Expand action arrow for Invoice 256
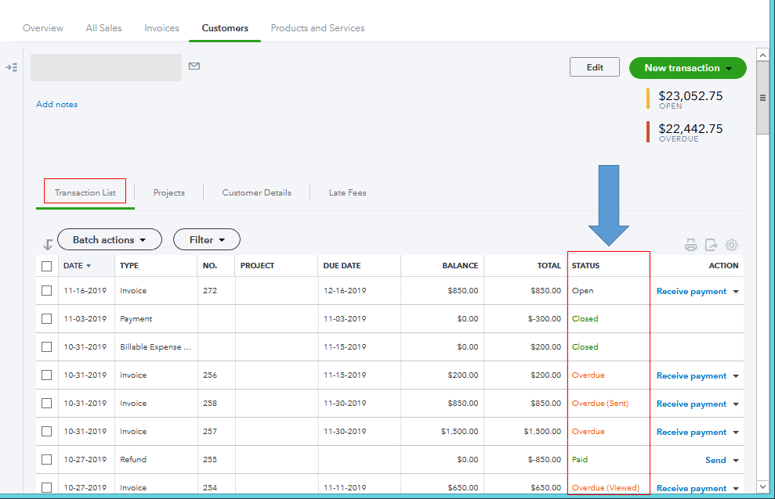Image resolution: width=775 pixels, height=499 pixels. [x=736, y=375]
